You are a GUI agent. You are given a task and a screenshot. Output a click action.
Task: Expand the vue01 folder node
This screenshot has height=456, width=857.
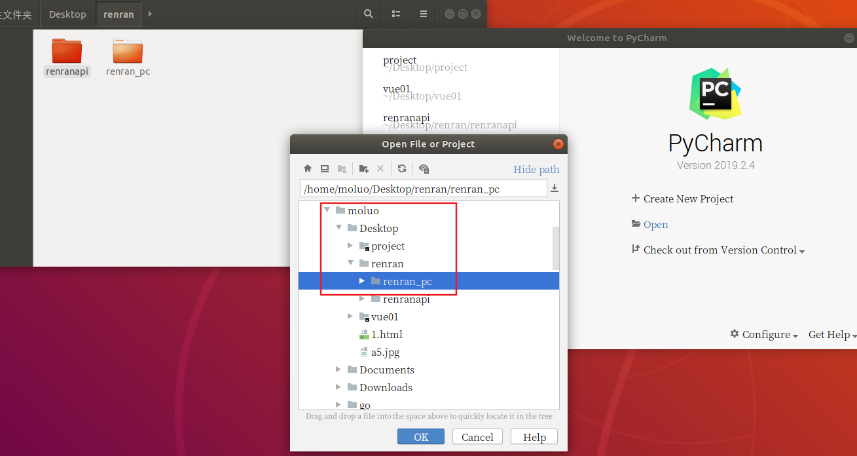pyautogui.click(x=350, y=316)
